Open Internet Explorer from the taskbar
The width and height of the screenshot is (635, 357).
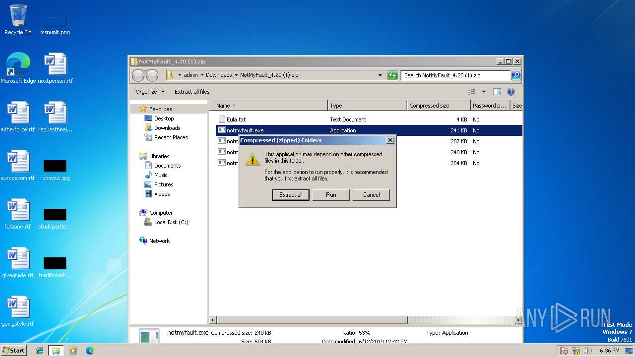[40, 351]
